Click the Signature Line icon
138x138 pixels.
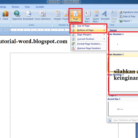(x=121, y=12)
